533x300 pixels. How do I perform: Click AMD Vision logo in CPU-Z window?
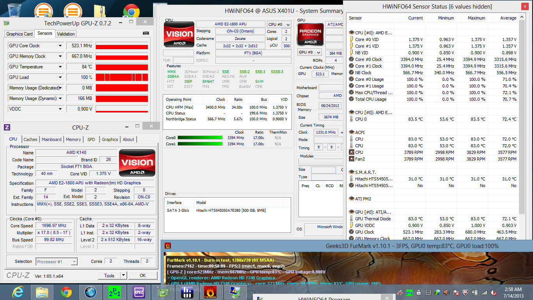point(137,162)
